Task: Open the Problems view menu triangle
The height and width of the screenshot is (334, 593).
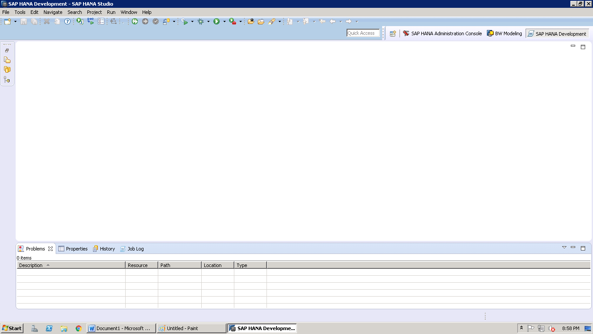Action: pyautogui.click(x=564, y=247)
